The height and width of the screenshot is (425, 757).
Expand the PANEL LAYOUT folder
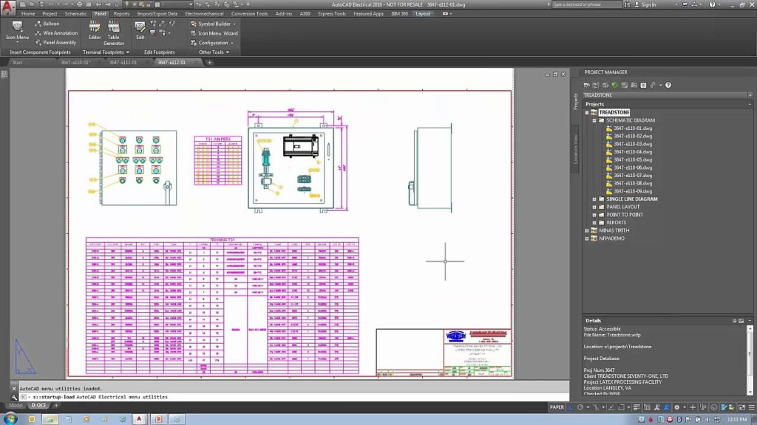tap(594, 207)
